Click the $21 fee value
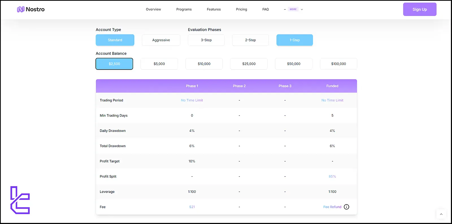 point(192,207)
